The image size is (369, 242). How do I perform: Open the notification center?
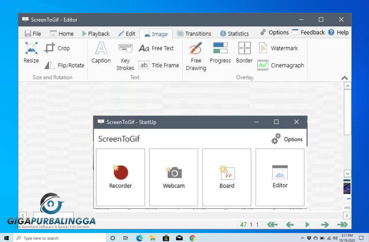click(x=361, y=238)
